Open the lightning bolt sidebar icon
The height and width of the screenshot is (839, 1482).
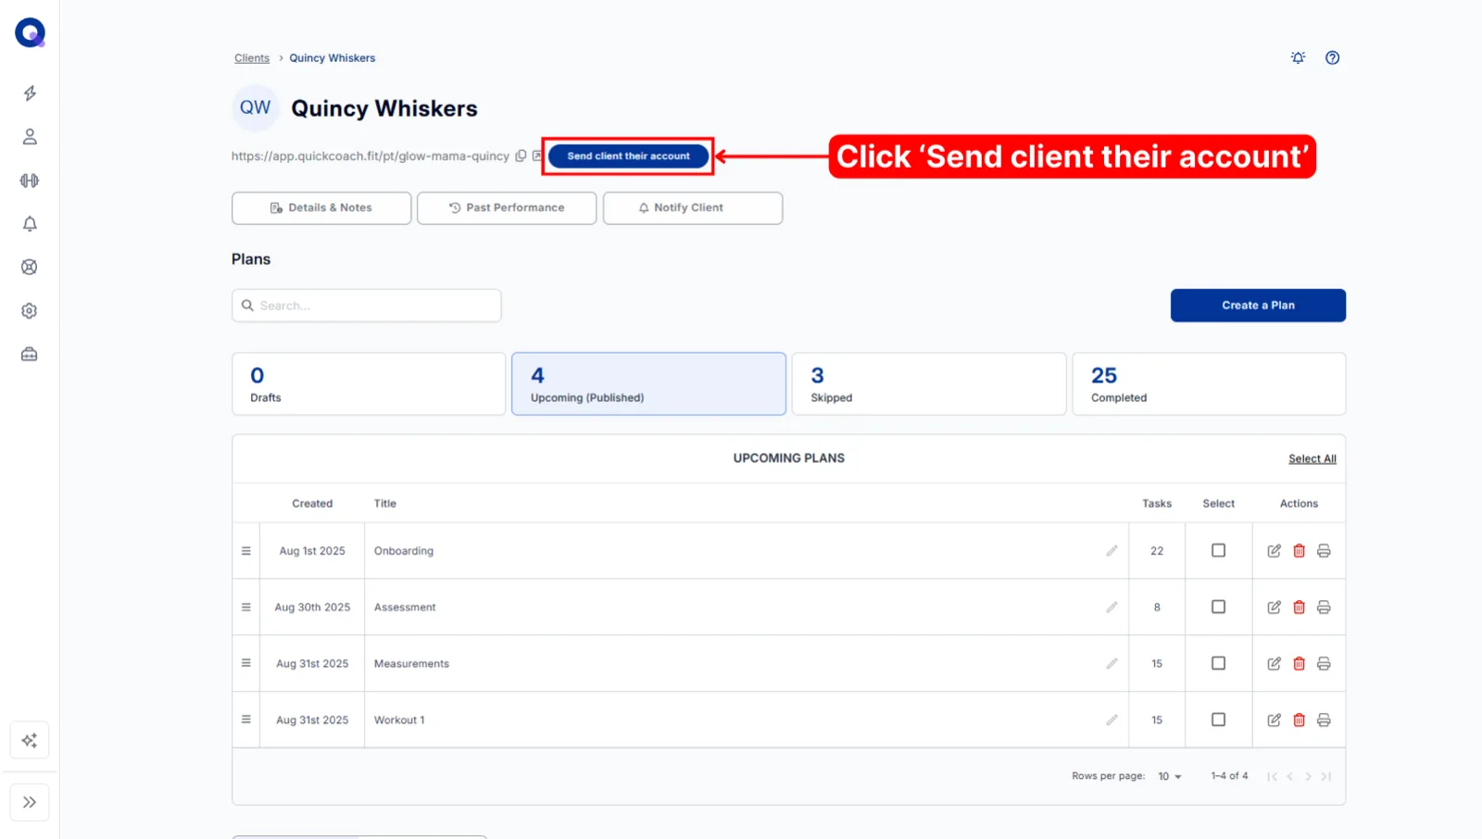pyautogui.click(x=30, y=94)
